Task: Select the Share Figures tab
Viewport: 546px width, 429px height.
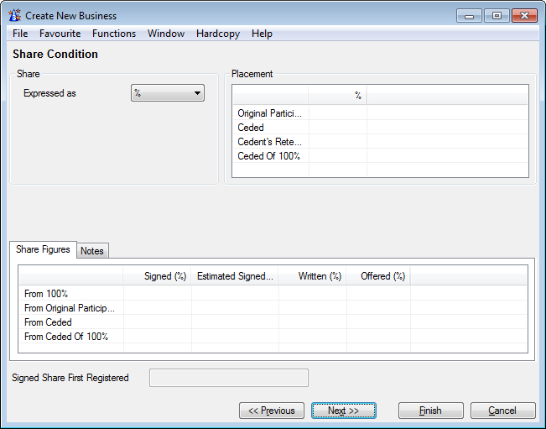Action: point(43,250)
